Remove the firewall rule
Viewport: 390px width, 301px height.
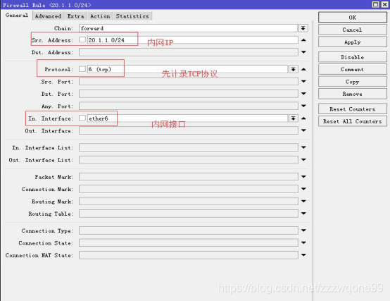pos(353,94)
